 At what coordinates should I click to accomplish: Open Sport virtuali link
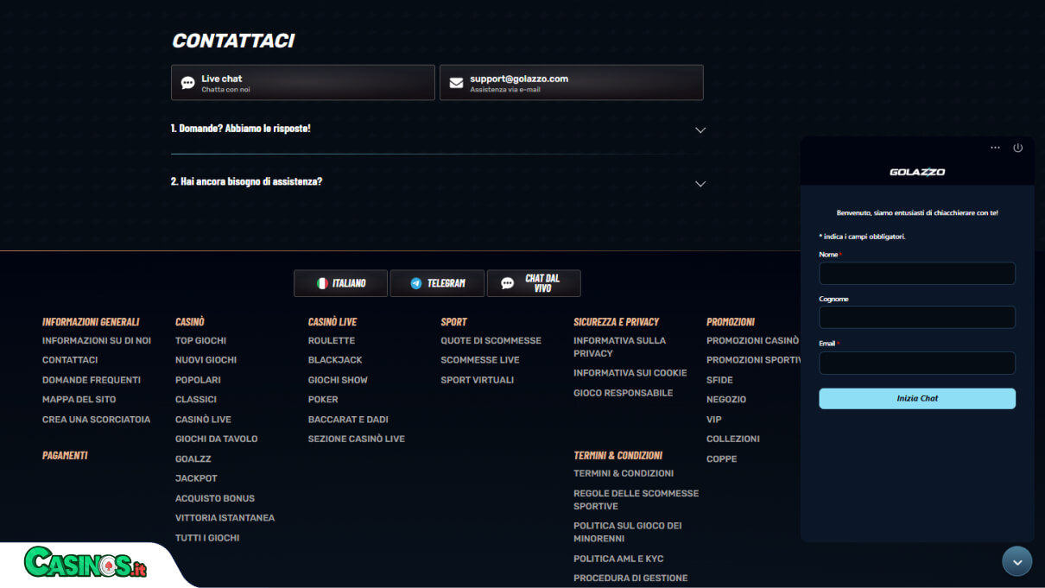coord(478,380)
